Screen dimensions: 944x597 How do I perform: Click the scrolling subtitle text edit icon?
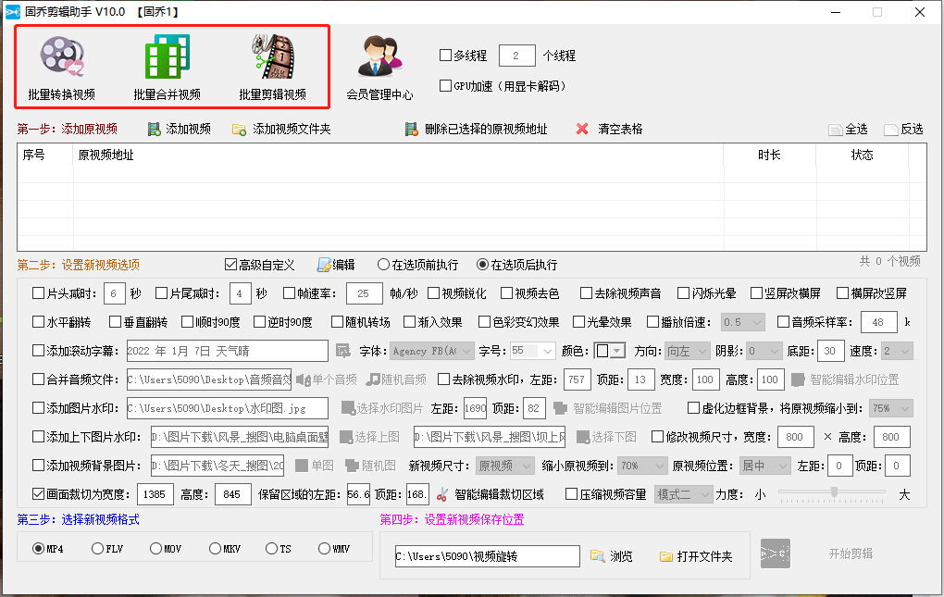pyautogui.click(x=342, y=351)
